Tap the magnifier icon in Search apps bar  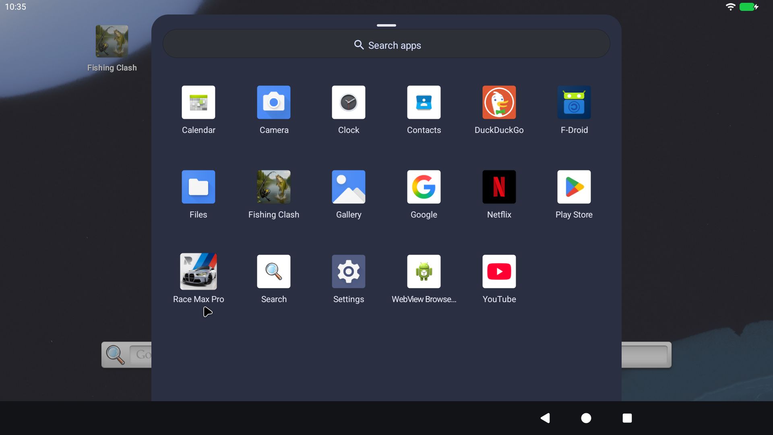359,45
